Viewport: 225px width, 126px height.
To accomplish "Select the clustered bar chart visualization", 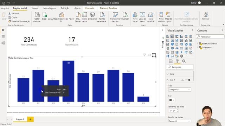I will pyautogui.click(x=177, y=36).
